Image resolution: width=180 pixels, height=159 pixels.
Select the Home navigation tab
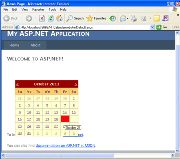(x=14, y=45)
